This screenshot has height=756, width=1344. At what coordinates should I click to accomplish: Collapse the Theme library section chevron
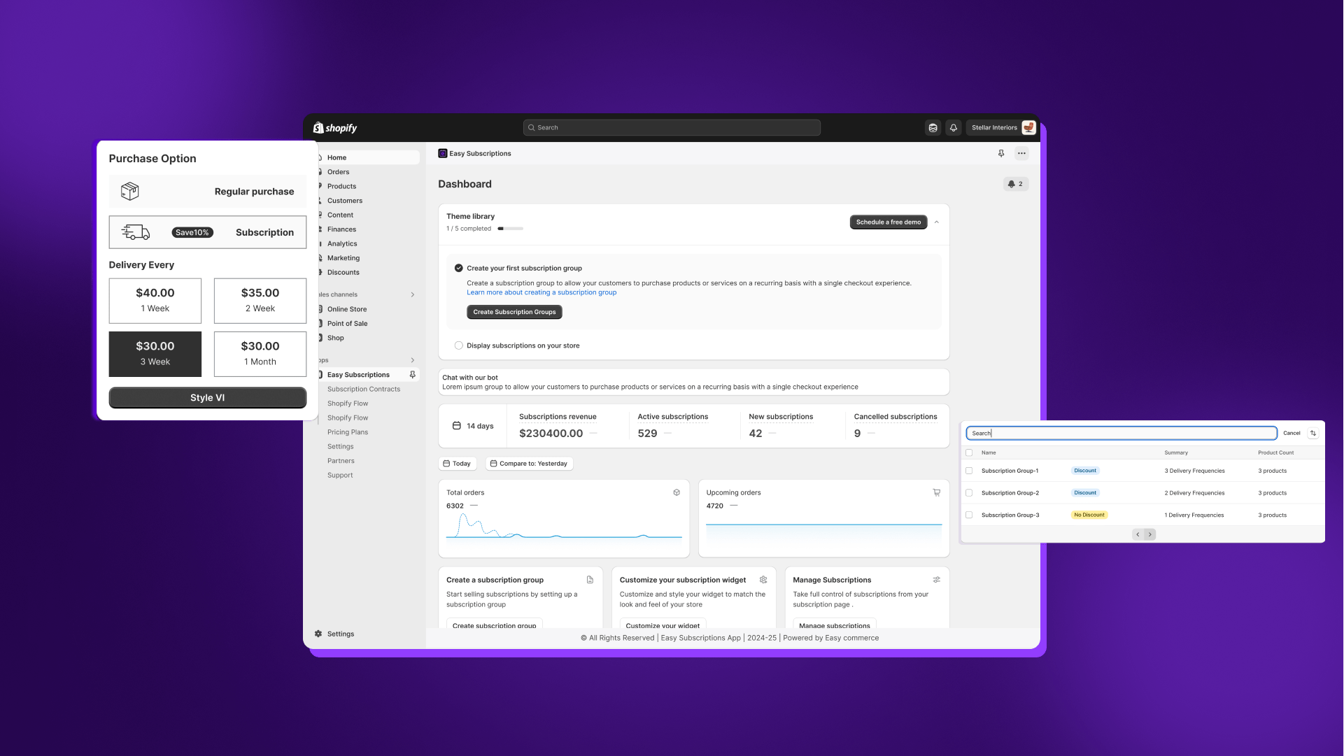pyautogui.click(x=937, y=222)
